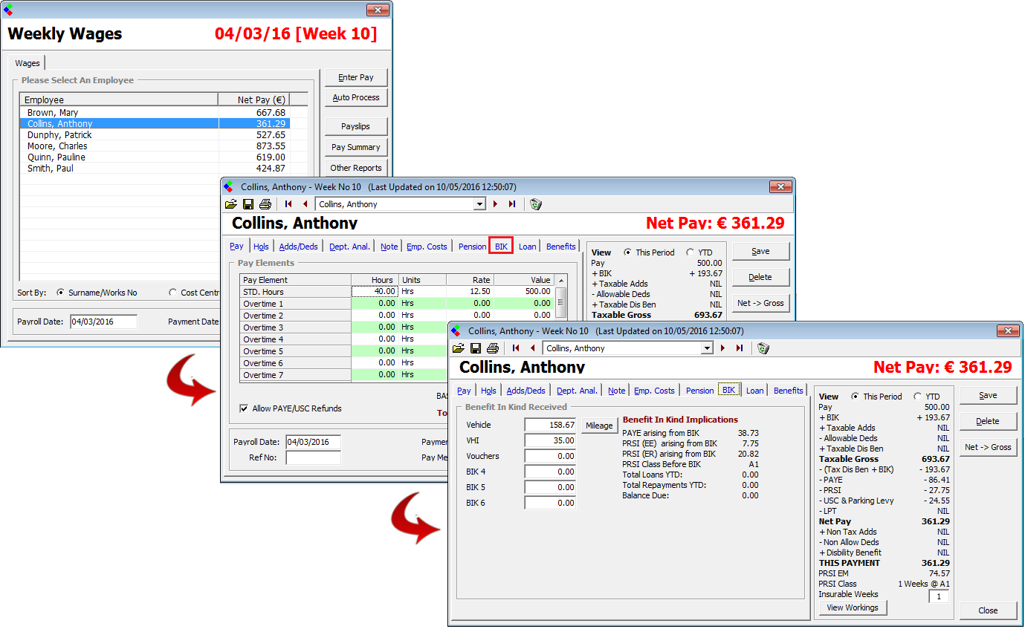
Task: Open the employee name dropdown in the front BIK window
Action: point(707,348)
